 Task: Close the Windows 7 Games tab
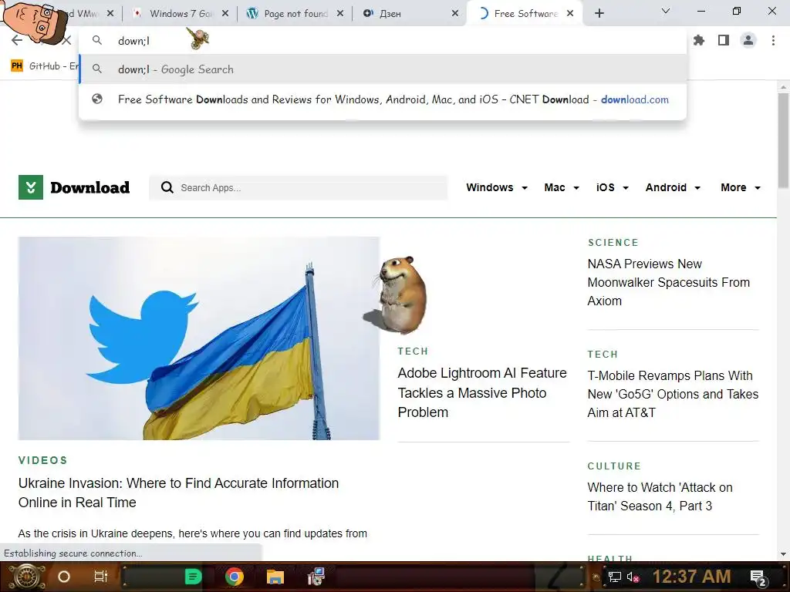point(225,14)
